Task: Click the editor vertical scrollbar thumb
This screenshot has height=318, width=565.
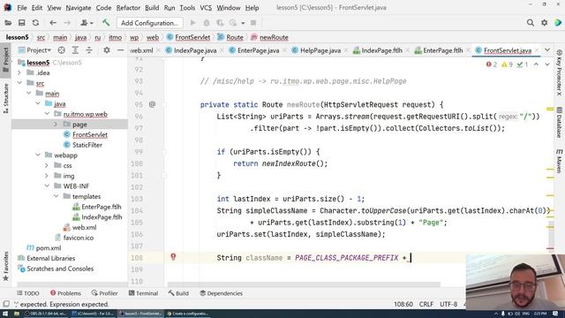Action: click(551, 238)
